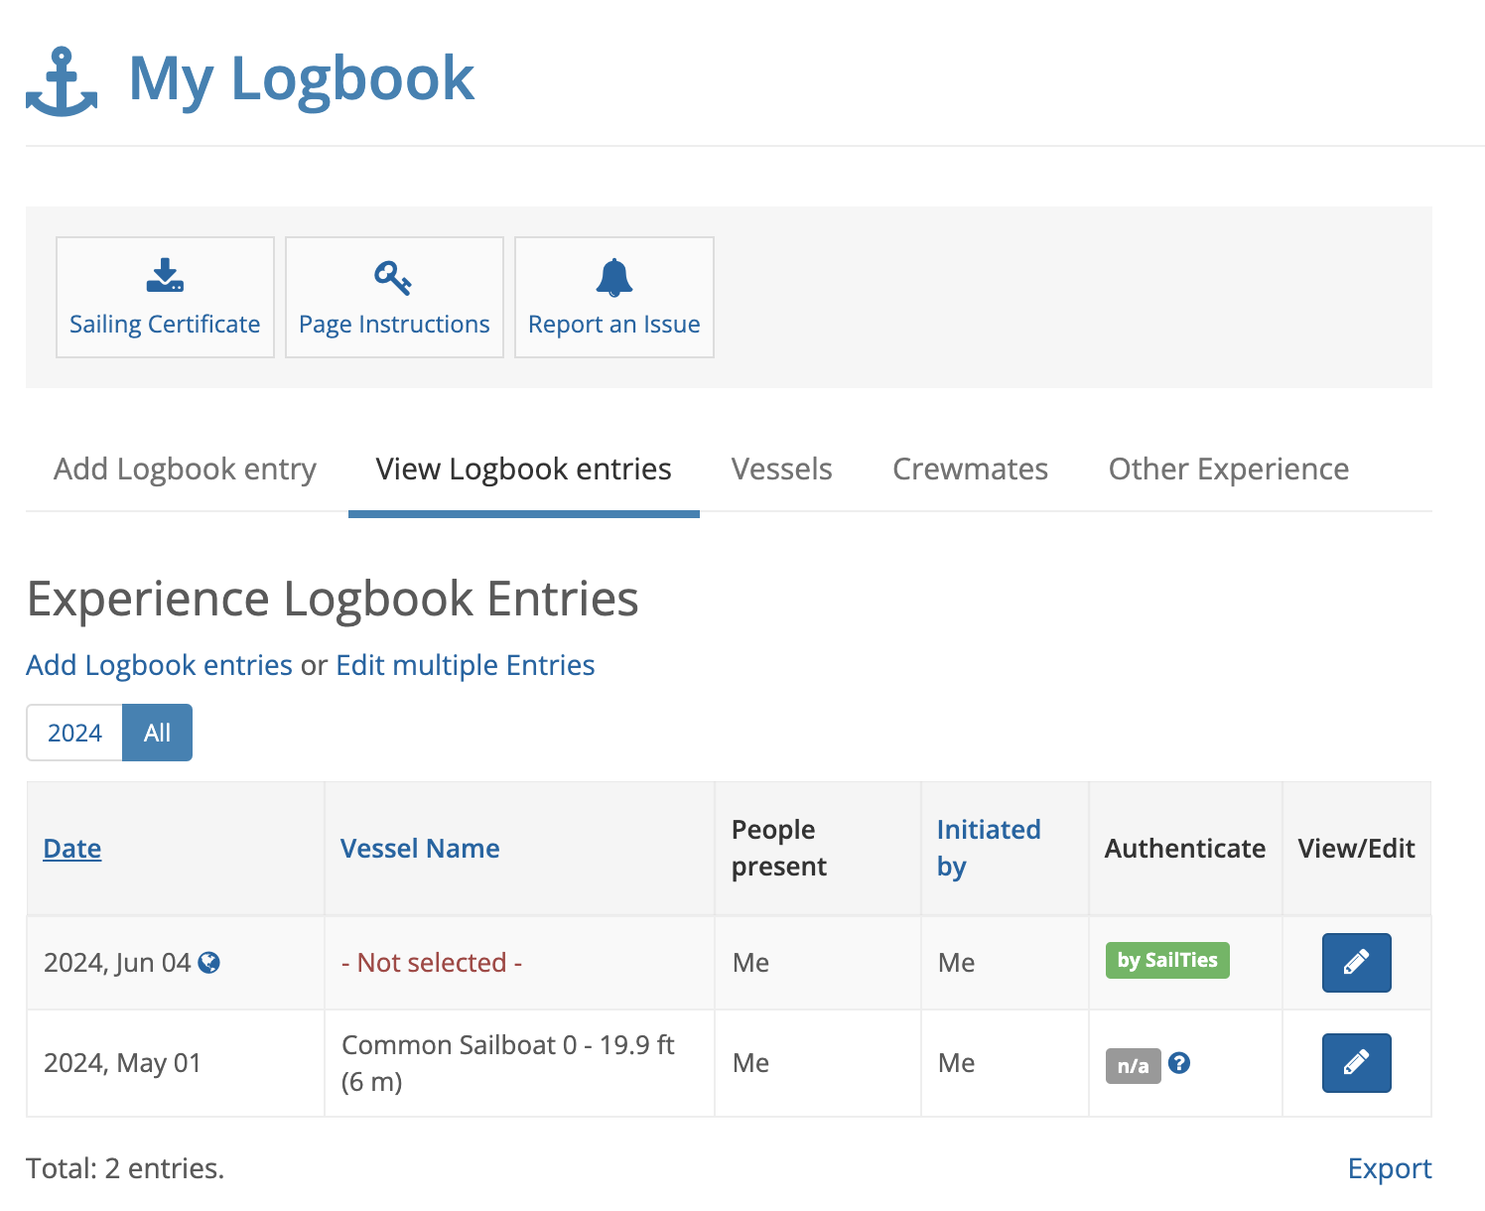The width and height of the screenshot is (1485, 1211).
Task: Click globe icon next to Jun 04
Action: tap(209, 962)
